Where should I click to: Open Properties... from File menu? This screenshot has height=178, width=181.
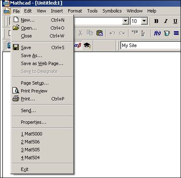pyautogui.click(x=42, y=122)
